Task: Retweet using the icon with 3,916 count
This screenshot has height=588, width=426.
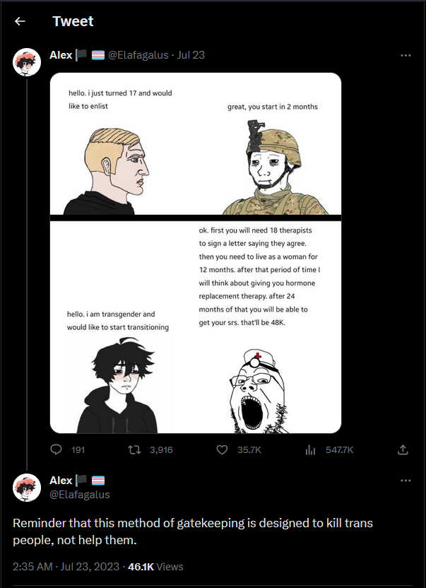Action: click(x=134, y=449)
